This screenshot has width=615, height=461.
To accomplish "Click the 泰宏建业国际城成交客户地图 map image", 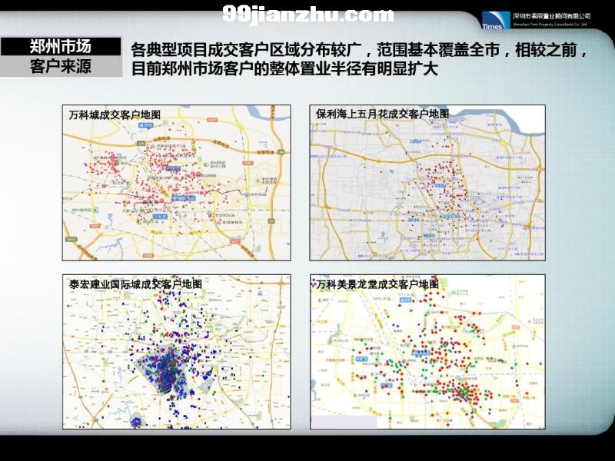I will [x=177, y=352].
